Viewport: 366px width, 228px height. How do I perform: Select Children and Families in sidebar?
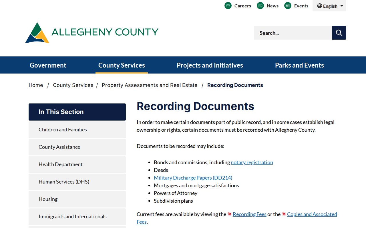pyautogui.click(x=77, y=130)
